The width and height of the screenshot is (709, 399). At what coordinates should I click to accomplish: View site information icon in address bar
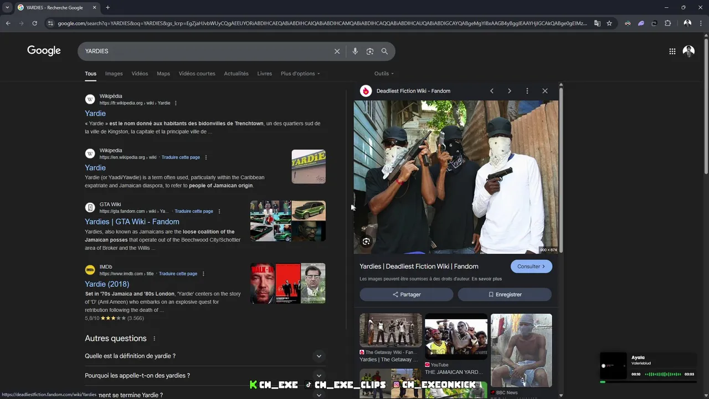tap(50, 23)
